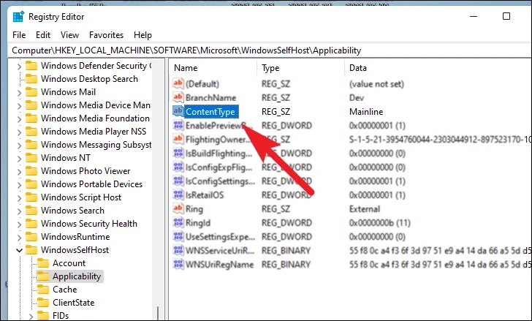
Task: Open the Edit menu
Action: 43,35
